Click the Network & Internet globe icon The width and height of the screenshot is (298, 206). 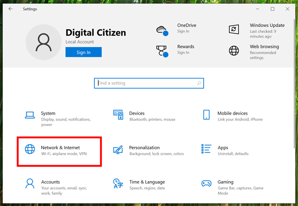(x=30, y=149)
